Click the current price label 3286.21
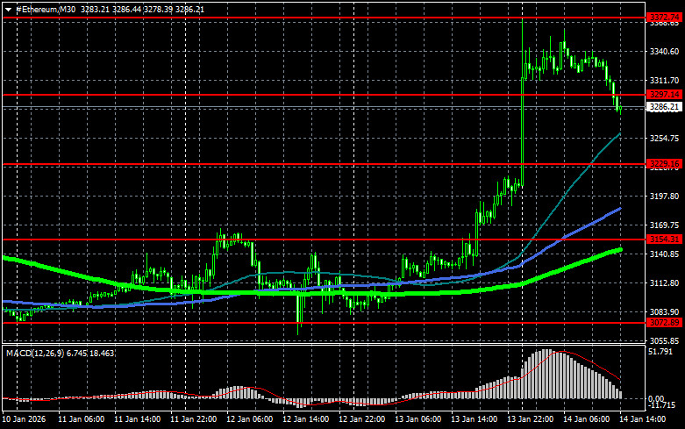 pos(664,107)
